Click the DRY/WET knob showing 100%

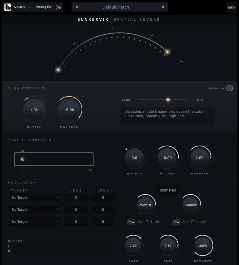pos(202,246)
